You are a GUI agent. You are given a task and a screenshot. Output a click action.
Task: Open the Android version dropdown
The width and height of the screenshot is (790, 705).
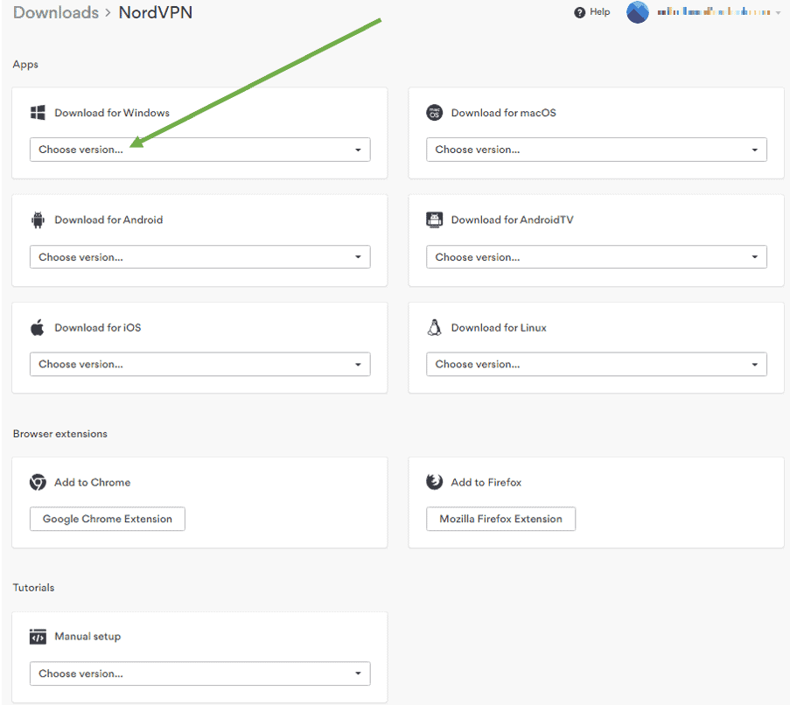coord(200,257)
